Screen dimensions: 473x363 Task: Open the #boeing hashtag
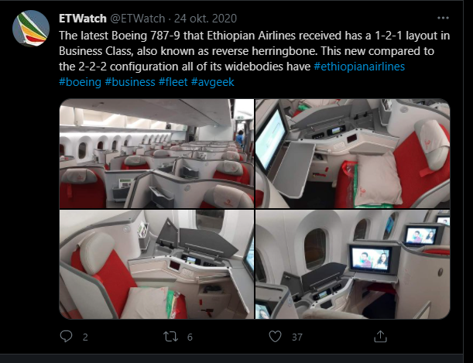pos(80,82)
